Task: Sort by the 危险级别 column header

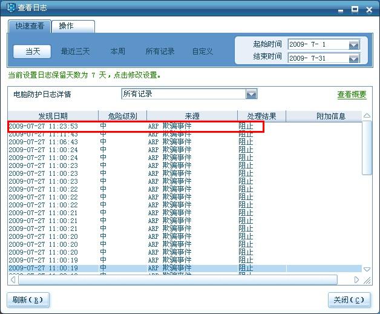Action: coord(122,116)
